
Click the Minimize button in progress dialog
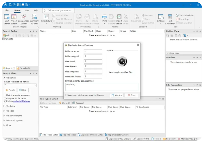click(x=117, y=95)
